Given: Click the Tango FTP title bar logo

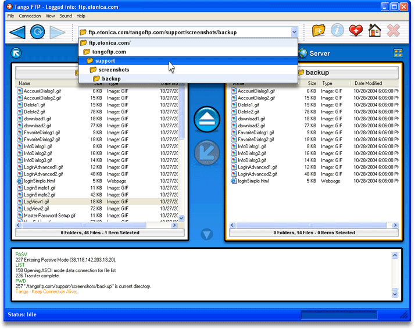Looking at the screenshot, I should pos(9,6).
